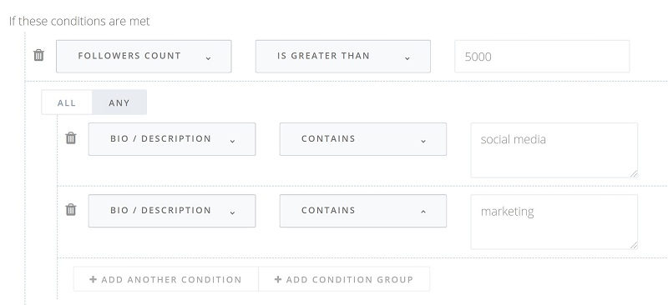Screen dimensions: 668x305
Task: Remove the marketing condition using its trash icon
Action: [71, 209]
